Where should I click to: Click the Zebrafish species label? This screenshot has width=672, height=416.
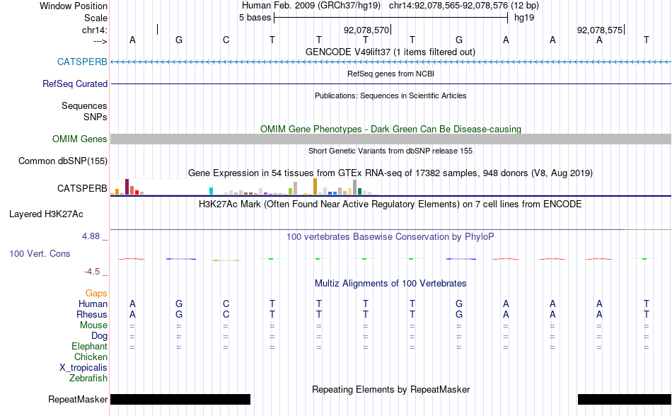point(88,379)
